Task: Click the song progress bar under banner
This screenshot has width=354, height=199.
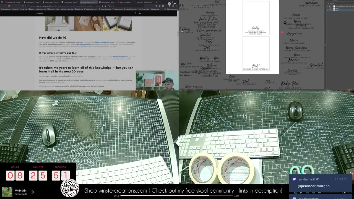Action: tap(177, 196)
